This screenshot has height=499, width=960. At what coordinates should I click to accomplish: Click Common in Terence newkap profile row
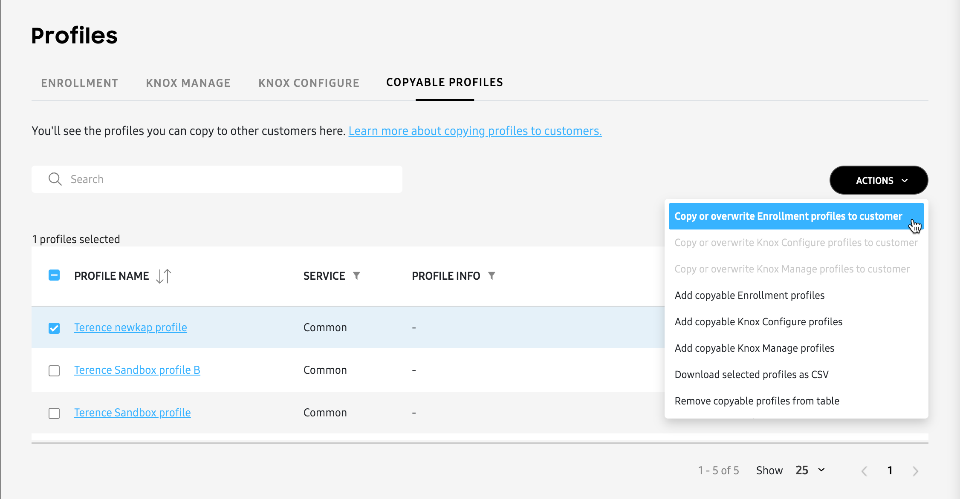325,327
